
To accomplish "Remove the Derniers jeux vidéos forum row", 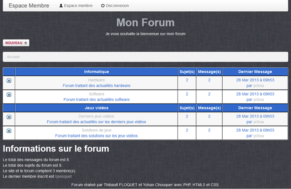I will tap(9, 117).
